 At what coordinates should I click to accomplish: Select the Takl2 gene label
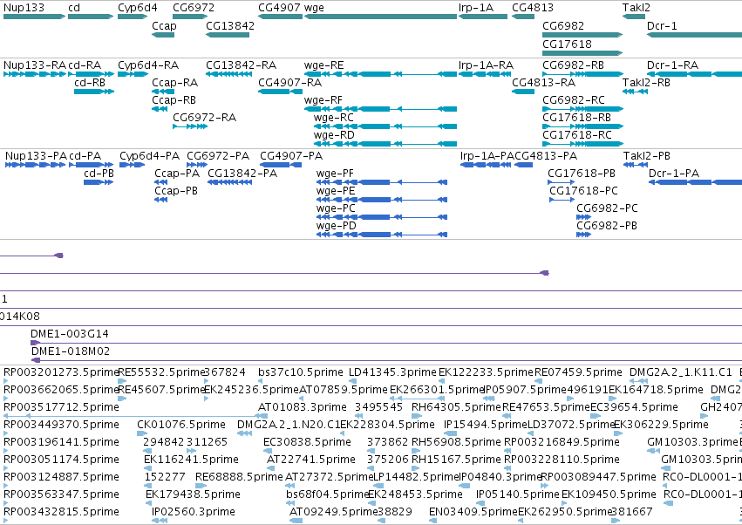(x=636, y=8)
